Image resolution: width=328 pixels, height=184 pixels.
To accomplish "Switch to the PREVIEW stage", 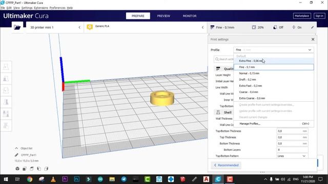I will tap(163, 16).
